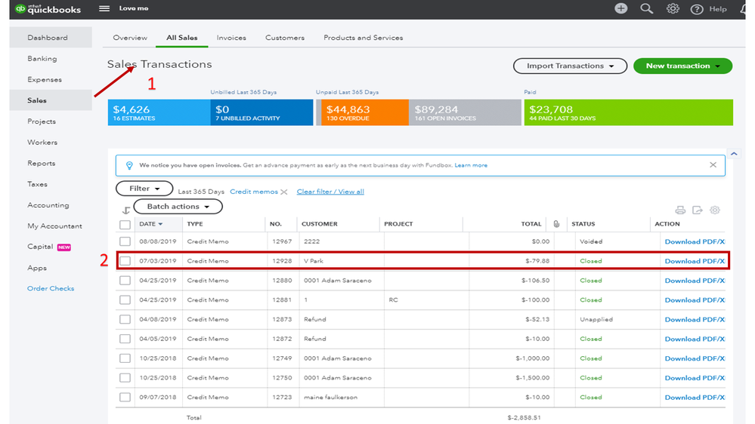755x424 pixels.
Task: Click the Create plus icon in header
Action: point(620,8)
